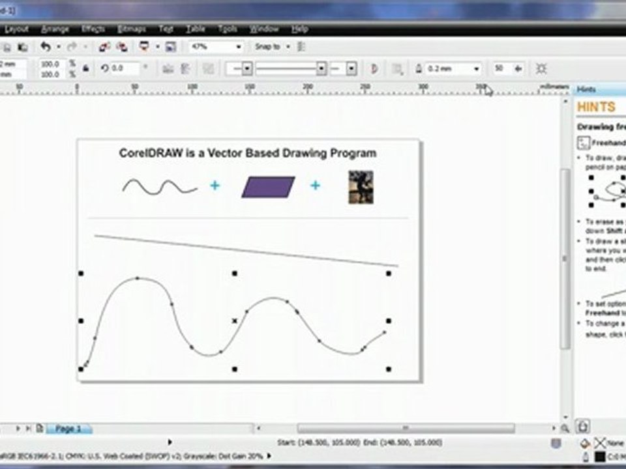Open the Redo history dropdown arrow
This screenshot has width=626, height=469.
pyautogui.click(x=85, y=47)
